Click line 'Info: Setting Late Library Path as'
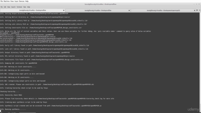 [44, 24]
